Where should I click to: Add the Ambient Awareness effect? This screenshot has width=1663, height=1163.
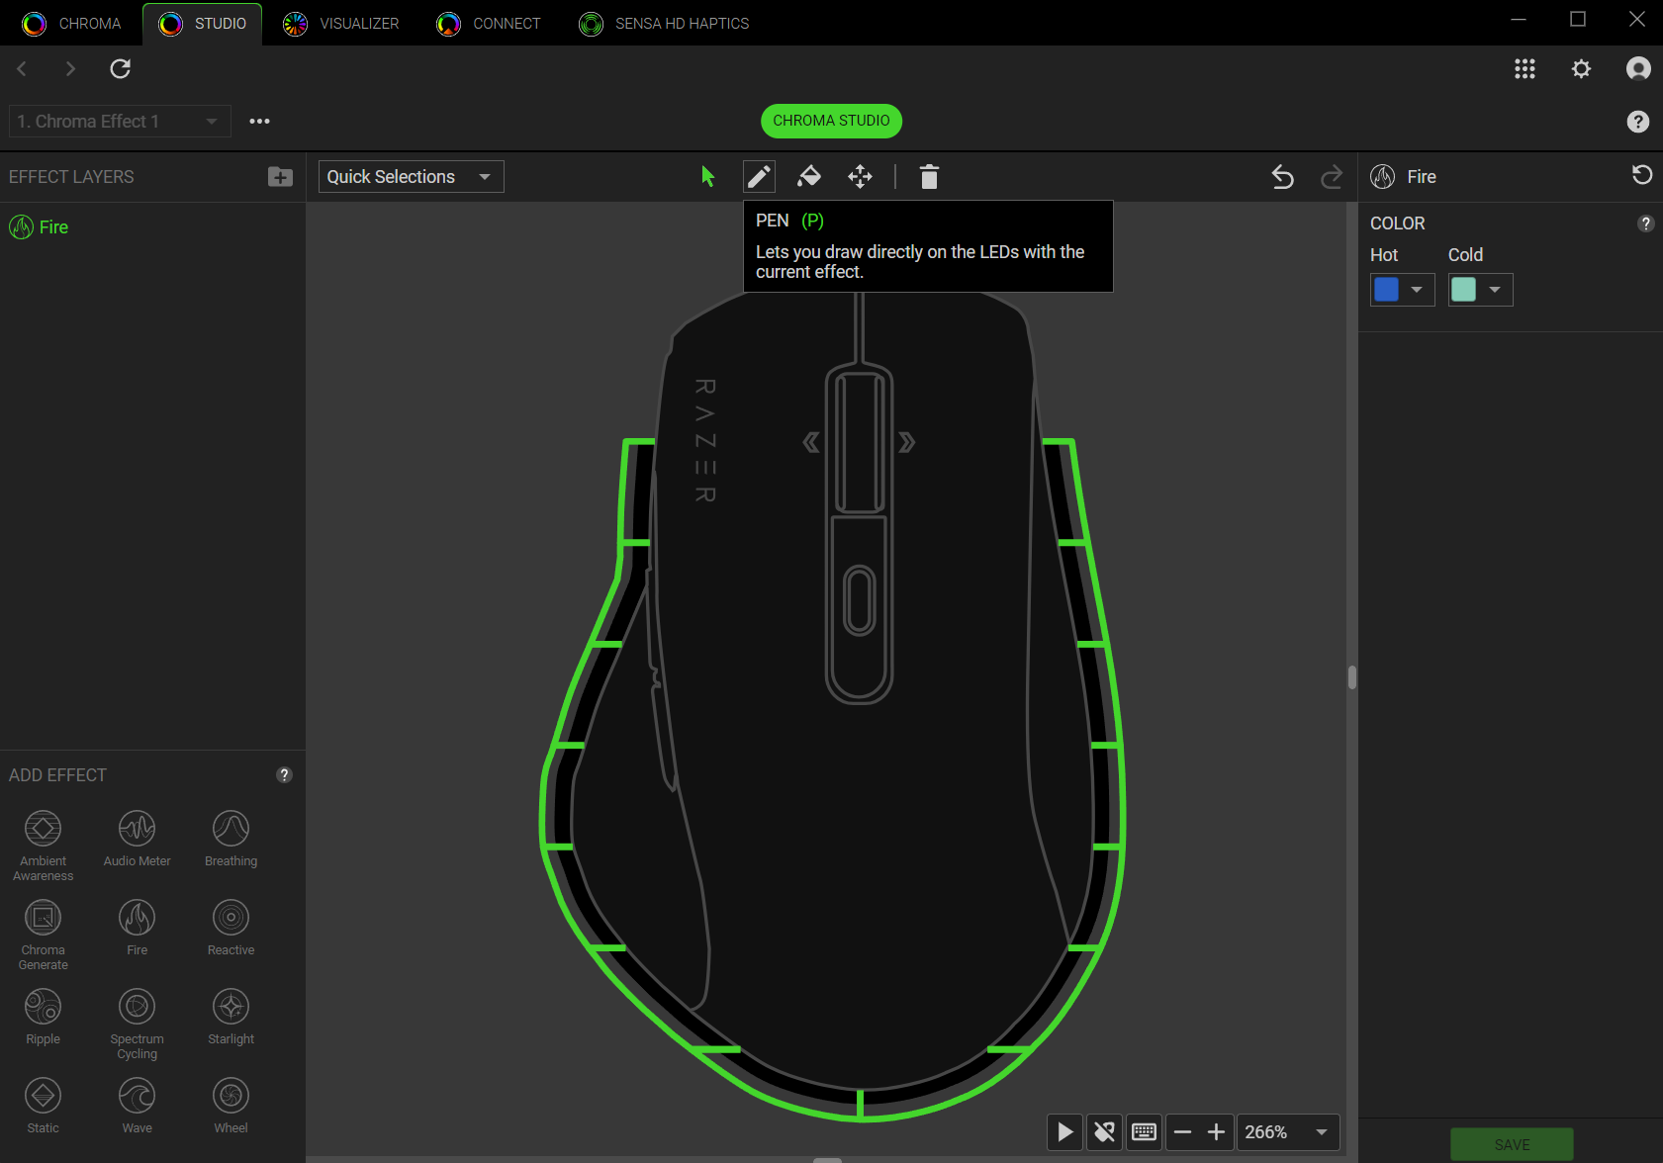[43, 845]
